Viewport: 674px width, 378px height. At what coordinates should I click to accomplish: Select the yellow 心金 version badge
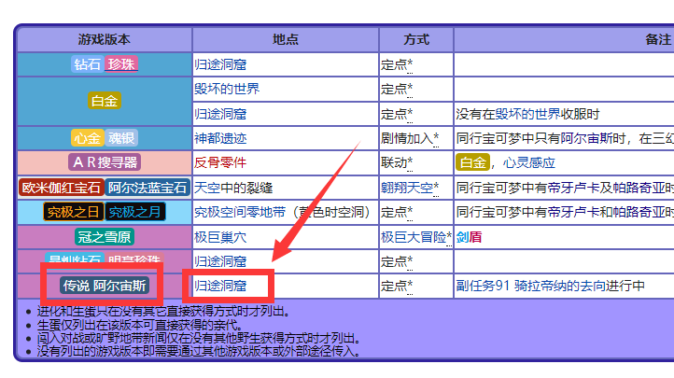87,138
